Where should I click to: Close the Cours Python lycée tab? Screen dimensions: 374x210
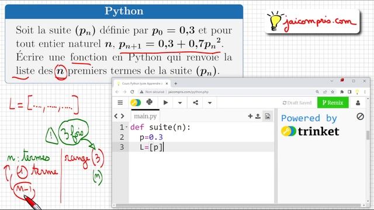[167, 83]
